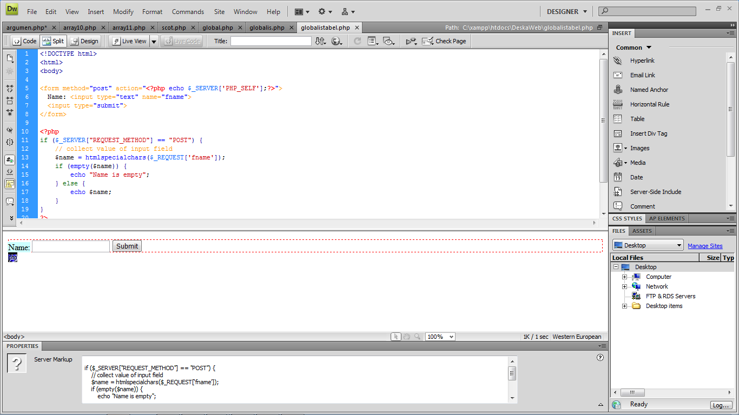This screenshot has width=739, height=415.
Task: Select Parent Tag icon in coding toolbar
Action: (x=10, y=130)
